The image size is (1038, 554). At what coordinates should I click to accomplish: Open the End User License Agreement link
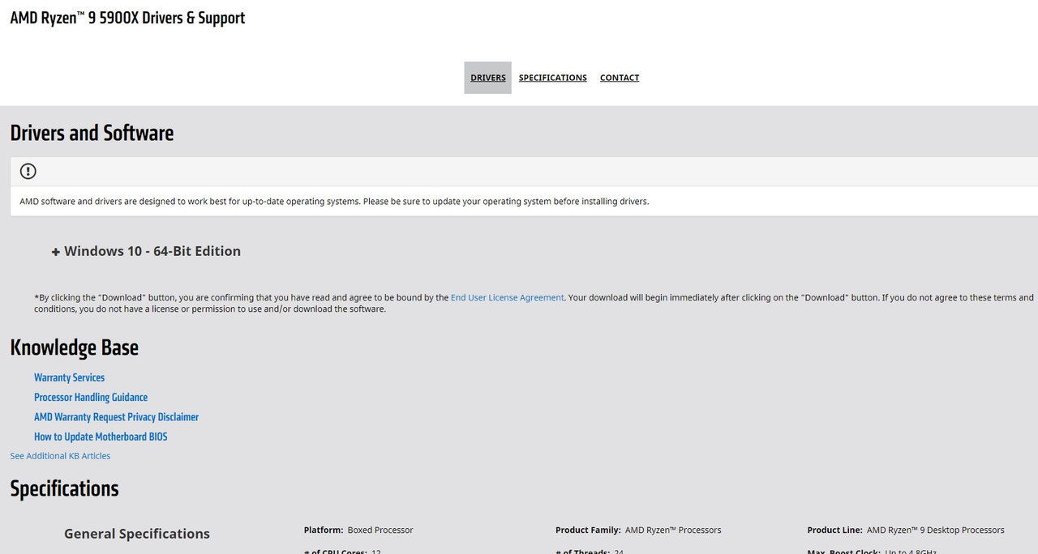[508, 297]
